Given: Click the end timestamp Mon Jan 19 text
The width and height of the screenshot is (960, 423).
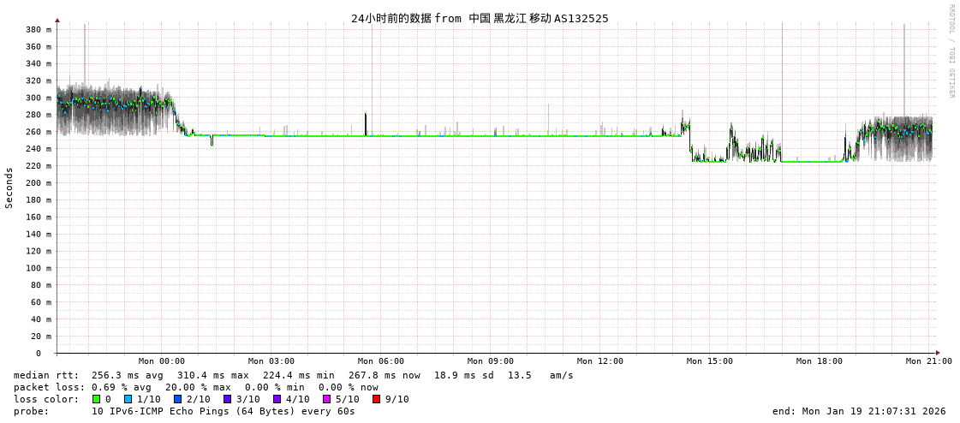Looking at the screenshot, I should 859,411.
